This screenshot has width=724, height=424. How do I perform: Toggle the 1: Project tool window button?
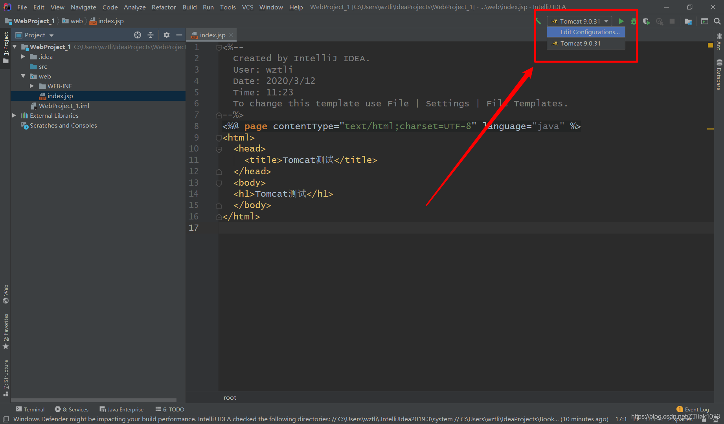[x=6, y=47]
